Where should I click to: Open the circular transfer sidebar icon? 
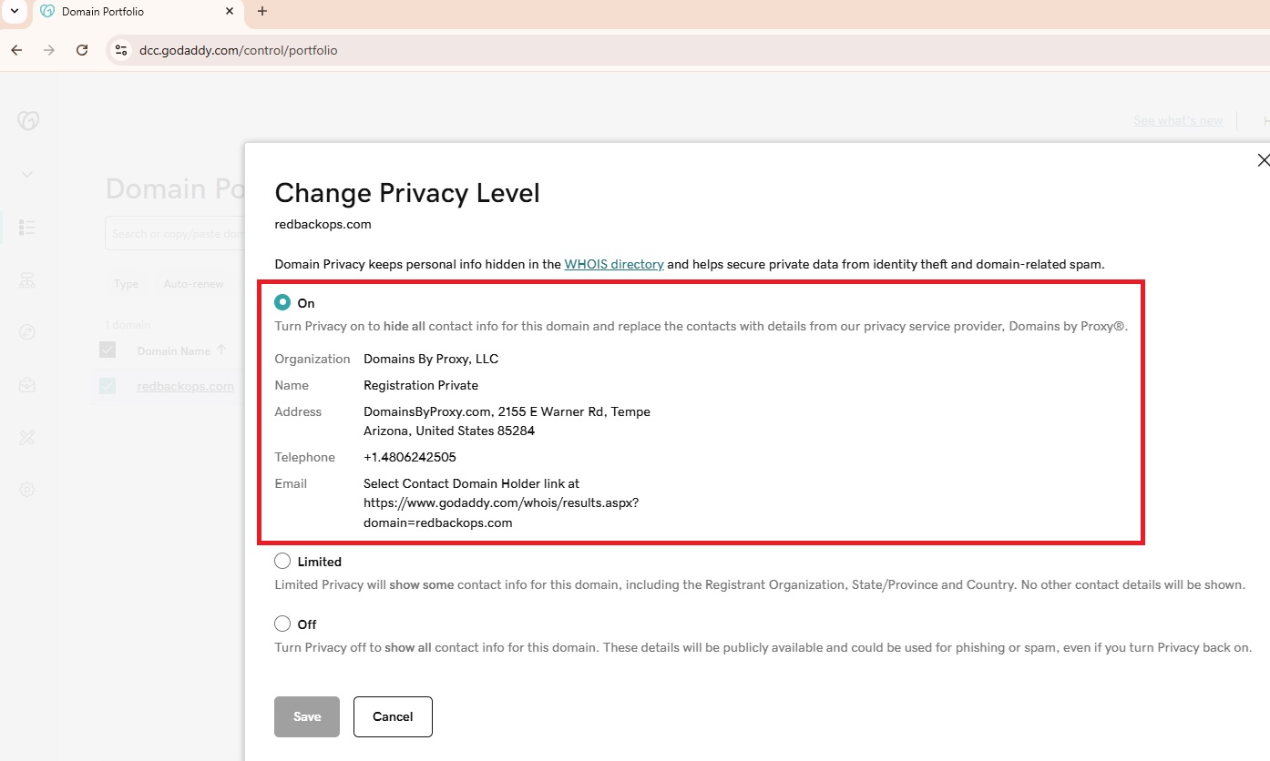coord(27,333)
